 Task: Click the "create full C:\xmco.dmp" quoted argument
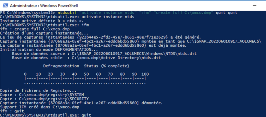(184, 13)
